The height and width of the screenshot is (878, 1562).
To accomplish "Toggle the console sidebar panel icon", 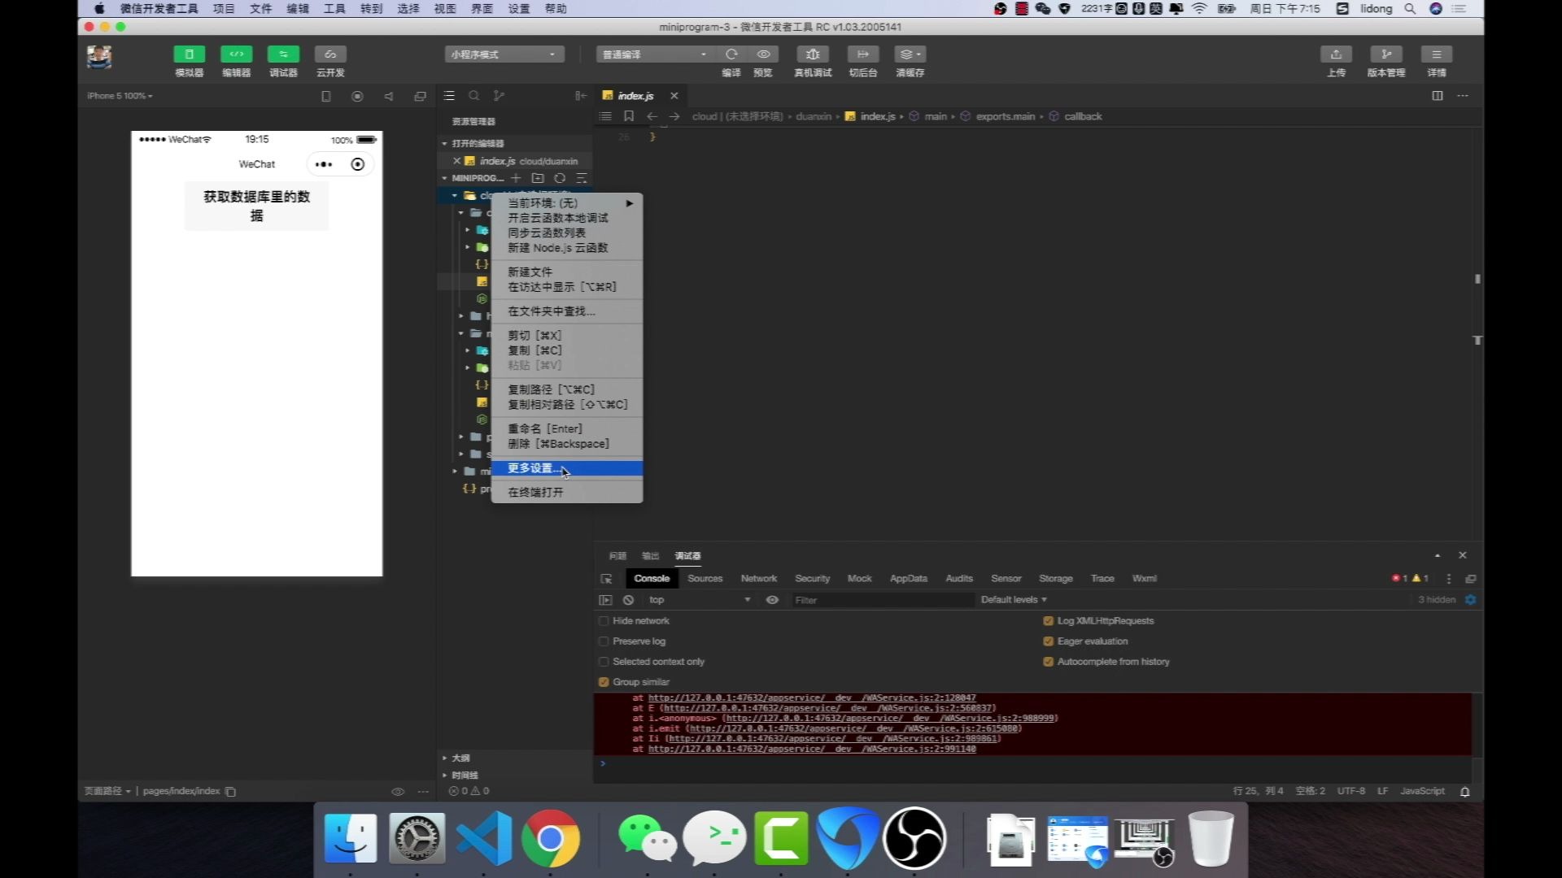I will (605, 600).
